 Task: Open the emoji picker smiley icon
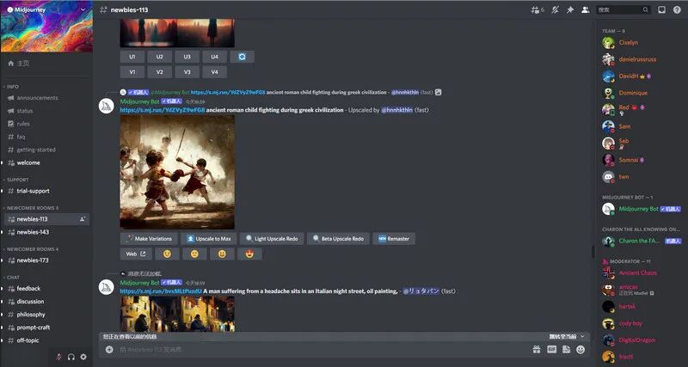pos(580,350)
